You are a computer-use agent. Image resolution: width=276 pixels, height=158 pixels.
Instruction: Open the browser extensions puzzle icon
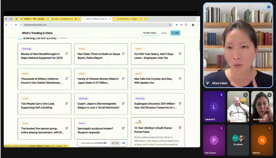tap(186, 25)
